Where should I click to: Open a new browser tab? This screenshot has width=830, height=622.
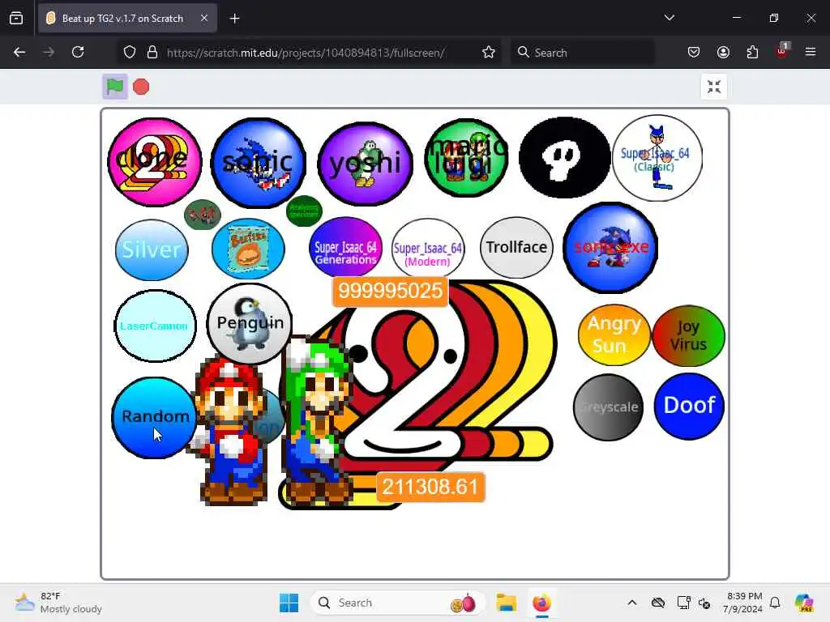[234, 19]
